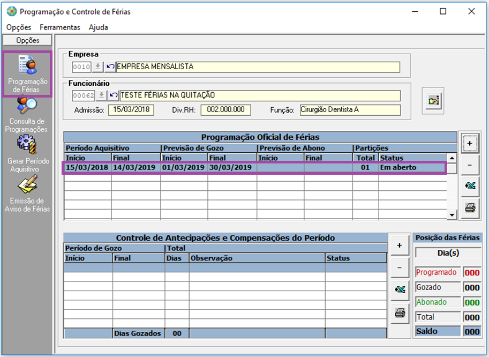This screenshot has height=357, width=489.
Task: Click the Função field Cirurgião Dentista A
Action: click(x=350, y=110)
